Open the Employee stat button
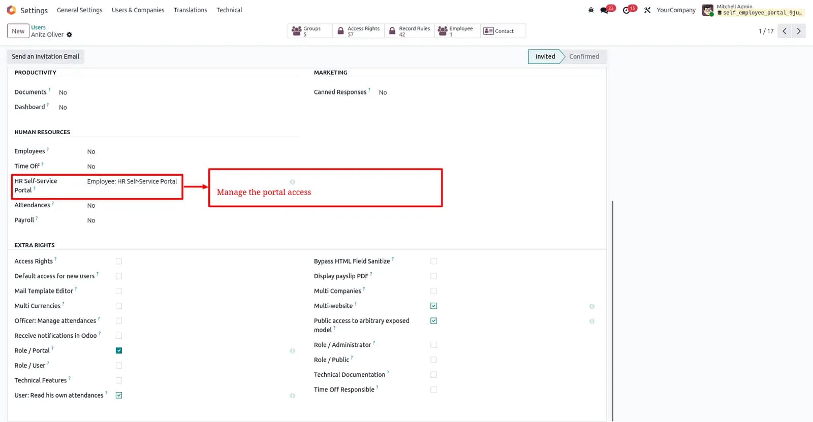Viewport: 813px width, 422px height. 457,31
